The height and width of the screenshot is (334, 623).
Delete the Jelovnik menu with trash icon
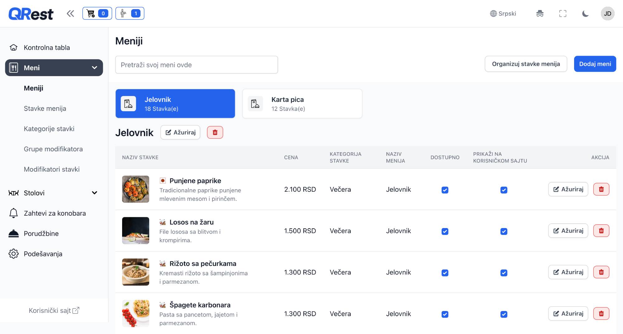tap(215, 132)
